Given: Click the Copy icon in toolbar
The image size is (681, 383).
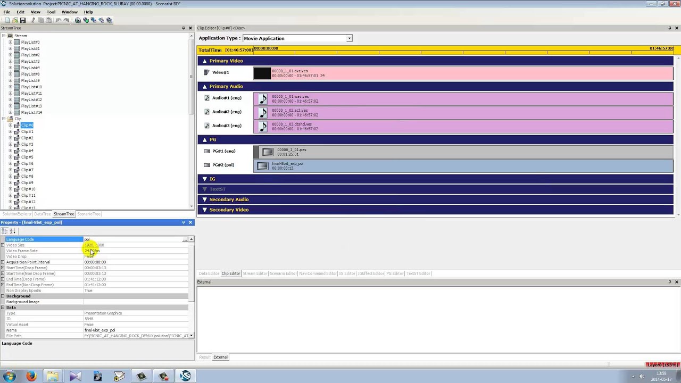Looking at the screenshot, I should (41, 20).
